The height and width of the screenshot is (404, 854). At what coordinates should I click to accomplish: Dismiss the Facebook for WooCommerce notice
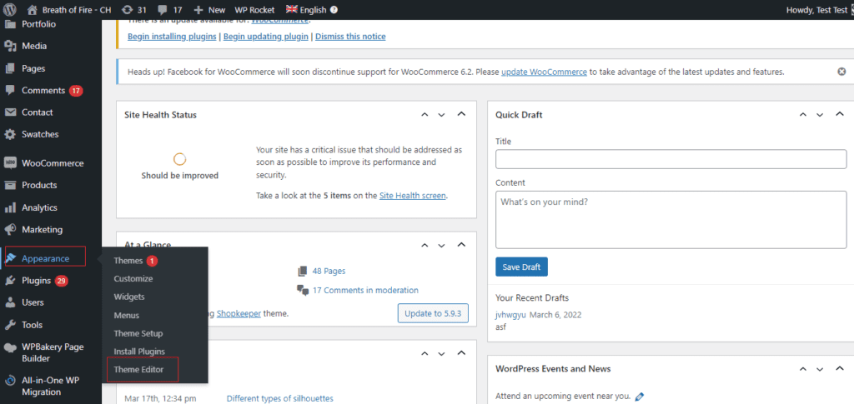[841, 72]
